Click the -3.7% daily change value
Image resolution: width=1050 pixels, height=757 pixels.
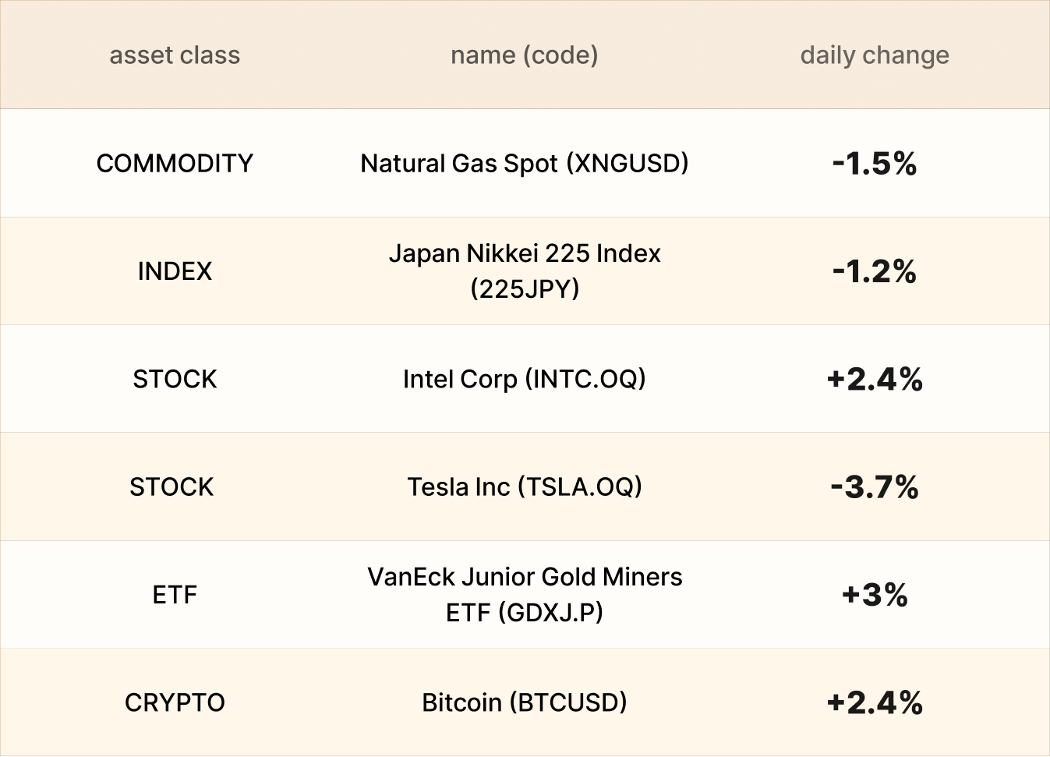(x=875, y=486)
